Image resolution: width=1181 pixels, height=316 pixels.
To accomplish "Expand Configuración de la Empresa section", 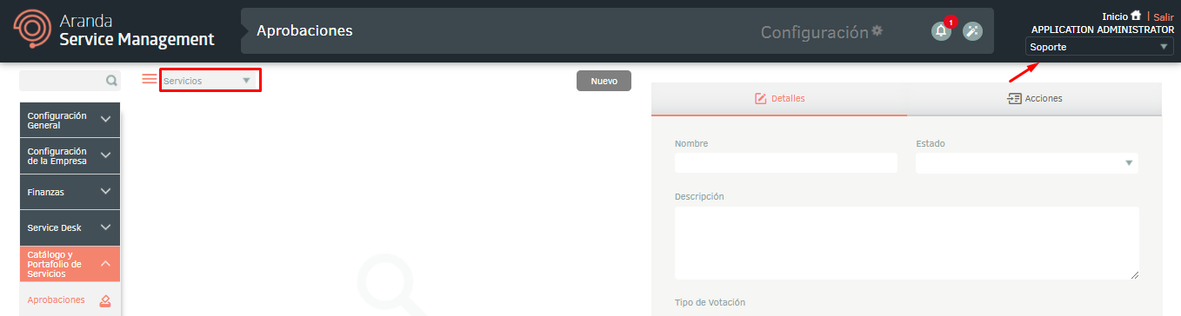I will point(70,155).
